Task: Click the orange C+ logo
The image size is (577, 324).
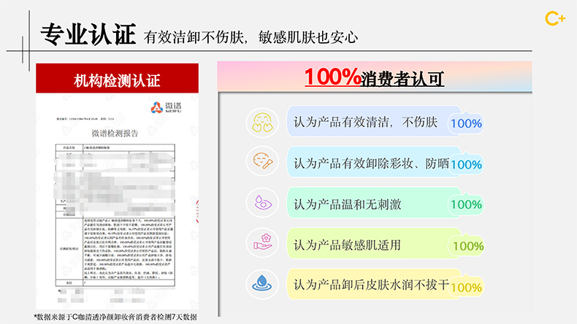Action: (556, 20)
